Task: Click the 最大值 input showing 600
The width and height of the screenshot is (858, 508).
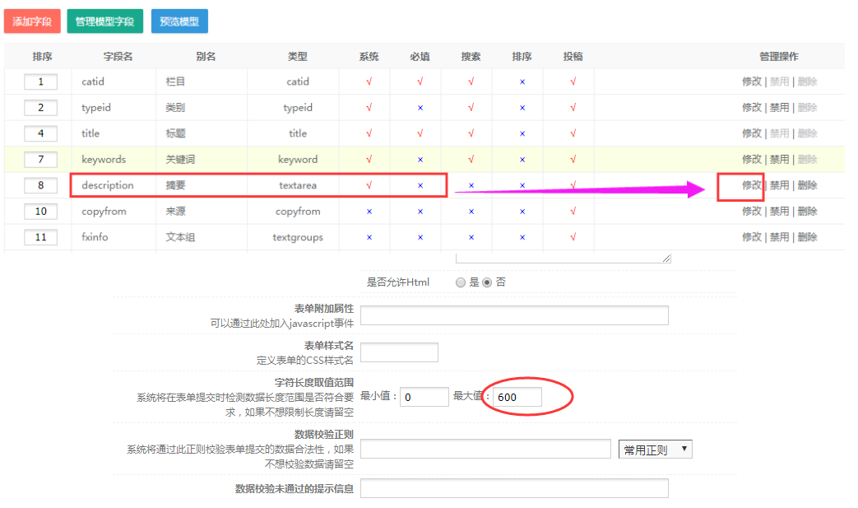Action: (517, 397)
